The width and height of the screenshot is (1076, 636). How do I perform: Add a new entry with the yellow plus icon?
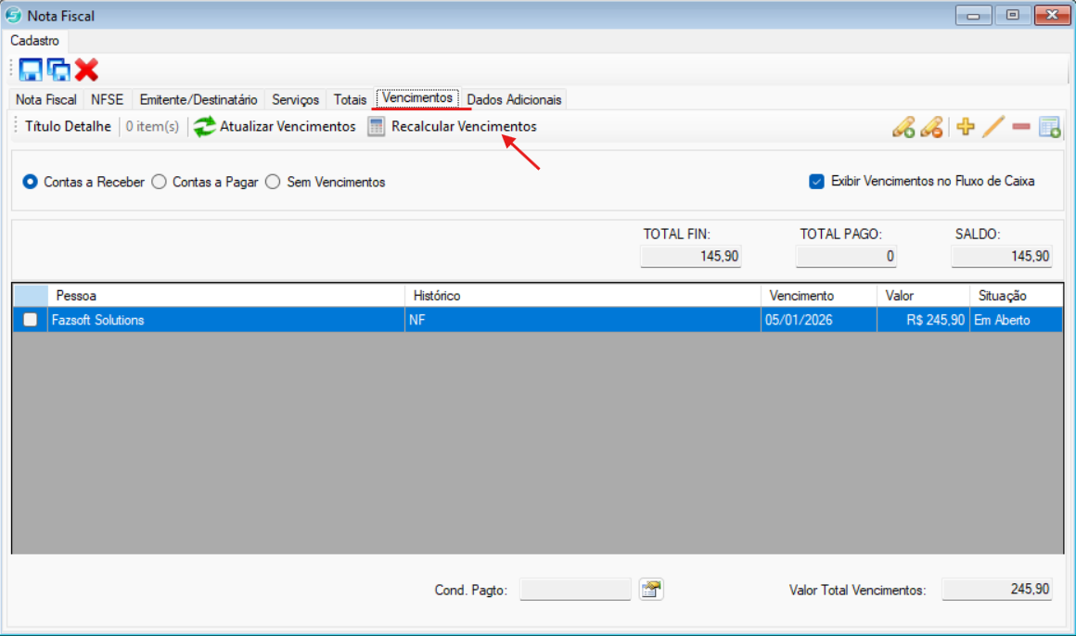(x=966, y=127)
